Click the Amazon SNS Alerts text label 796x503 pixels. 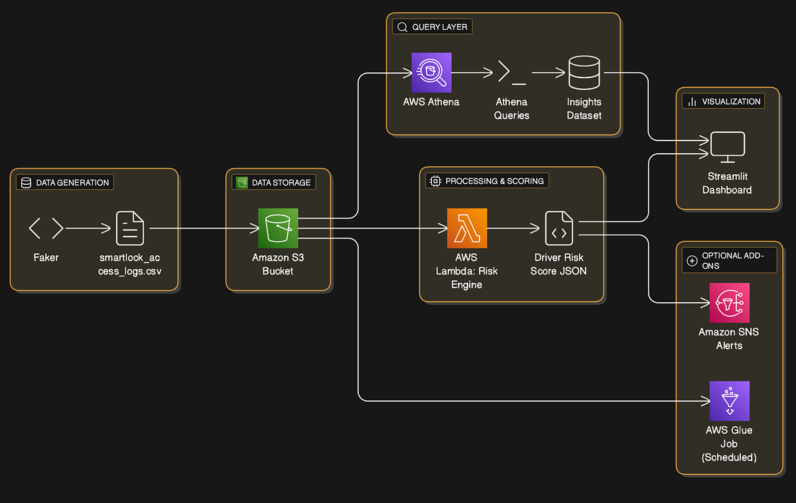(x=729, y=339)
